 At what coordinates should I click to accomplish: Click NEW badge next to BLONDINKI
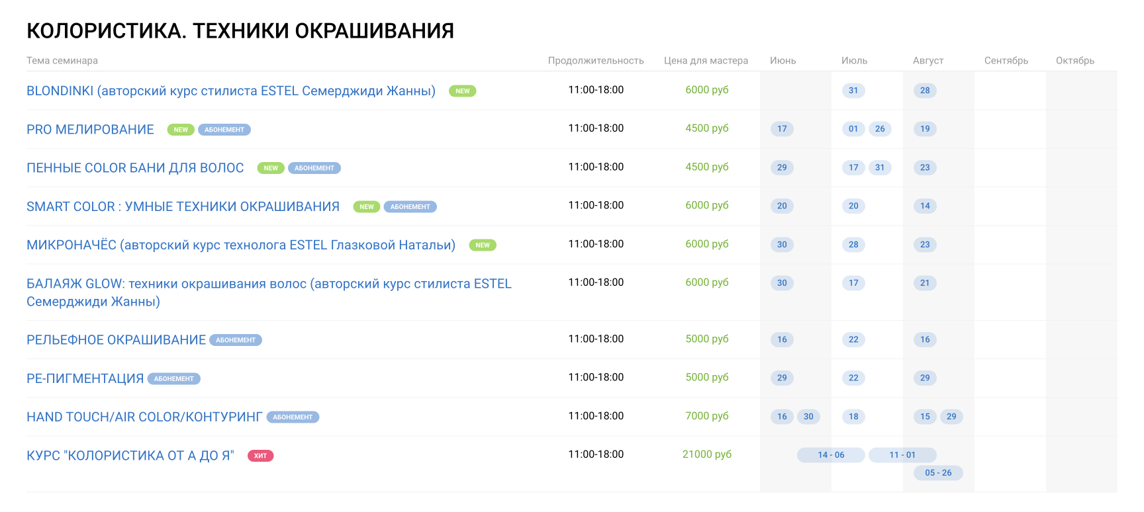(x=463, y=91)
